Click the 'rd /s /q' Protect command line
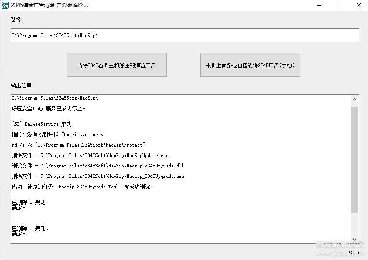This screenshot has width=368, height=260. [x=78, y=145]
